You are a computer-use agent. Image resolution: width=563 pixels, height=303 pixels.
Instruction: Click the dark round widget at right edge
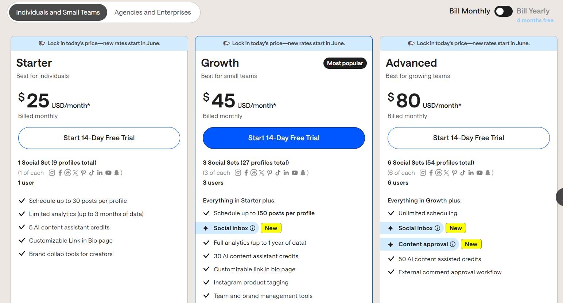(x=560, y=197)
